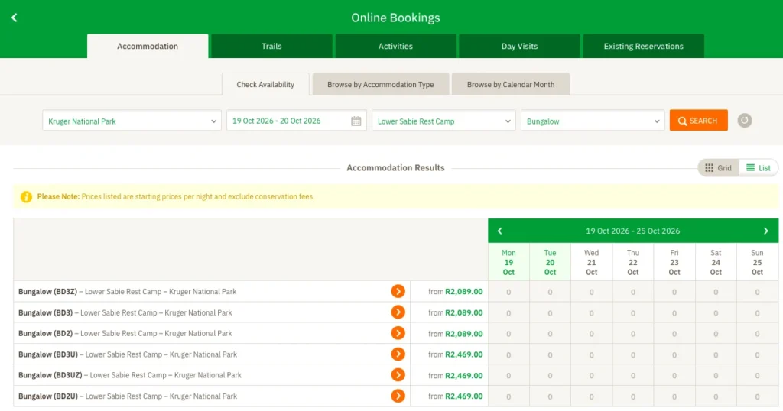Open details arrow for Bungalow (BD2)

pyautogui.click(x=398, y=333)
